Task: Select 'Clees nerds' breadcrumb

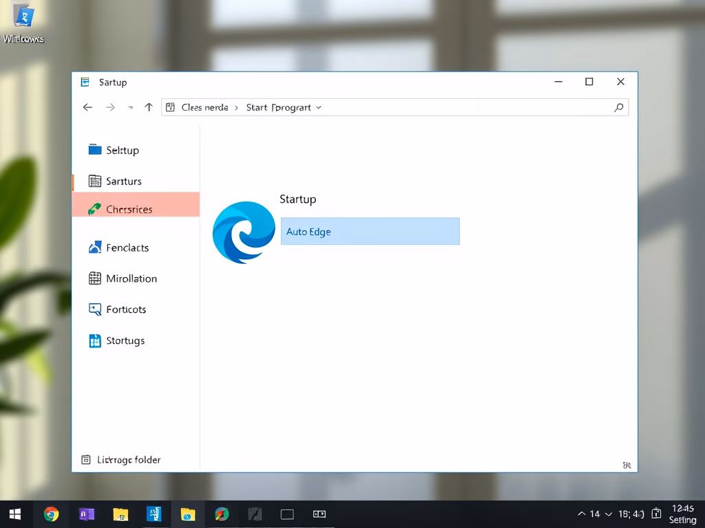Action: click(x=204, y=107)
